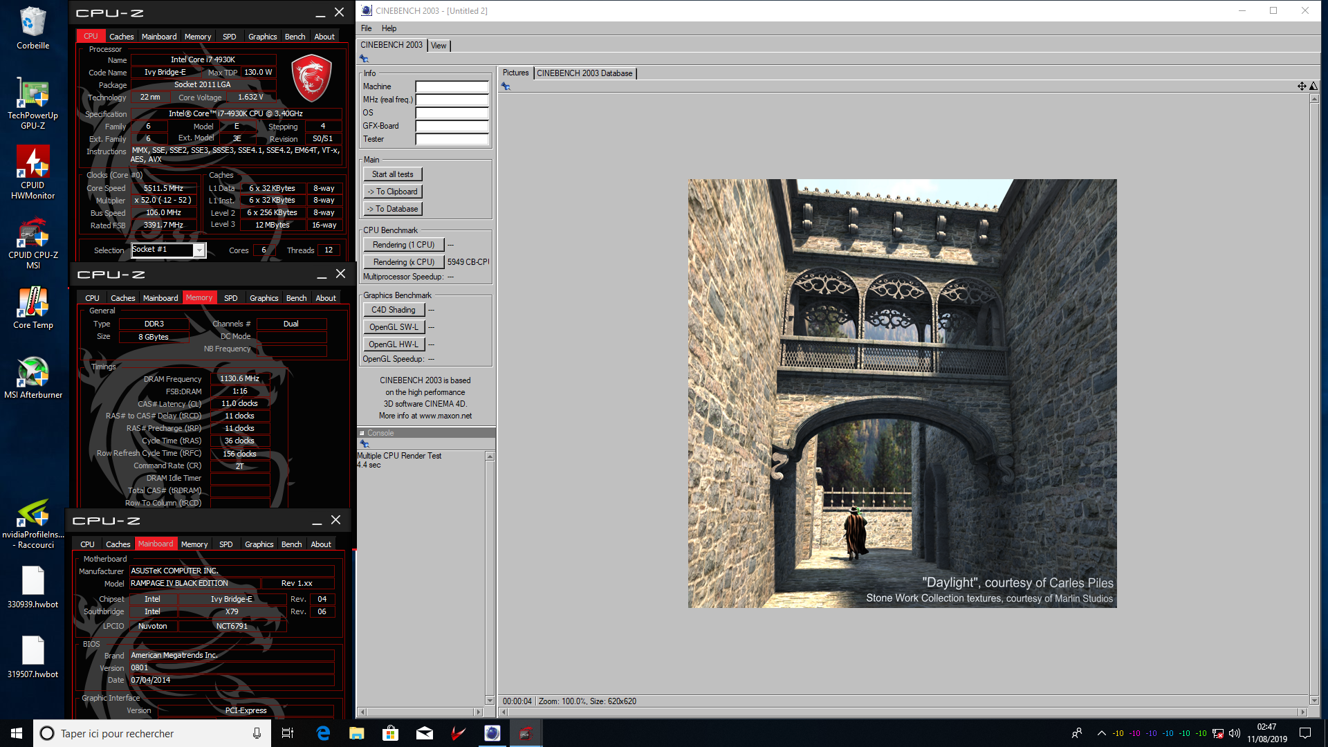Viewport: 1328px width, 747px height.
Task: Click the Tester input field
Action: pos(452,139)
